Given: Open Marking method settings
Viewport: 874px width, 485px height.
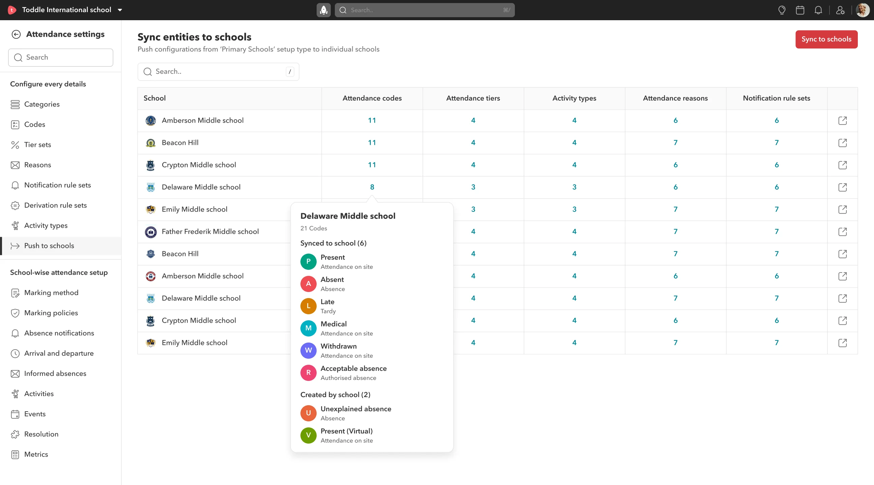Looking at the screenshot, I should pyautogui.click(x=61, y=293).
